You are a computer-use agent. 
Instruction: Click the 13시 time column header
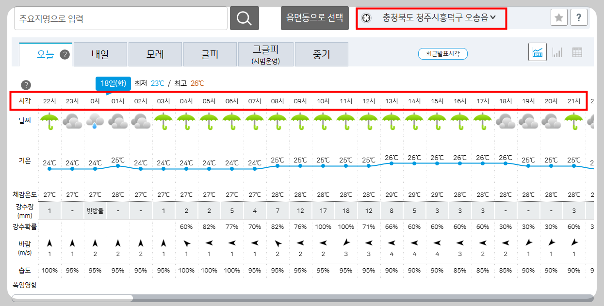392,101
